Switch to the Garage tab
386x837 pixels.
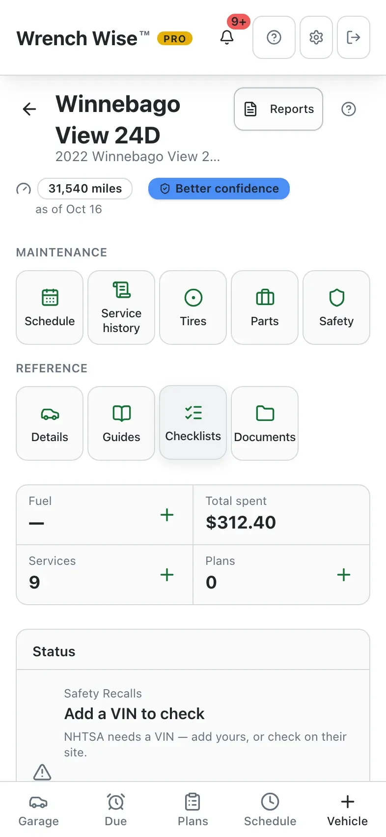pyautogui.click(x=38, y=810)
